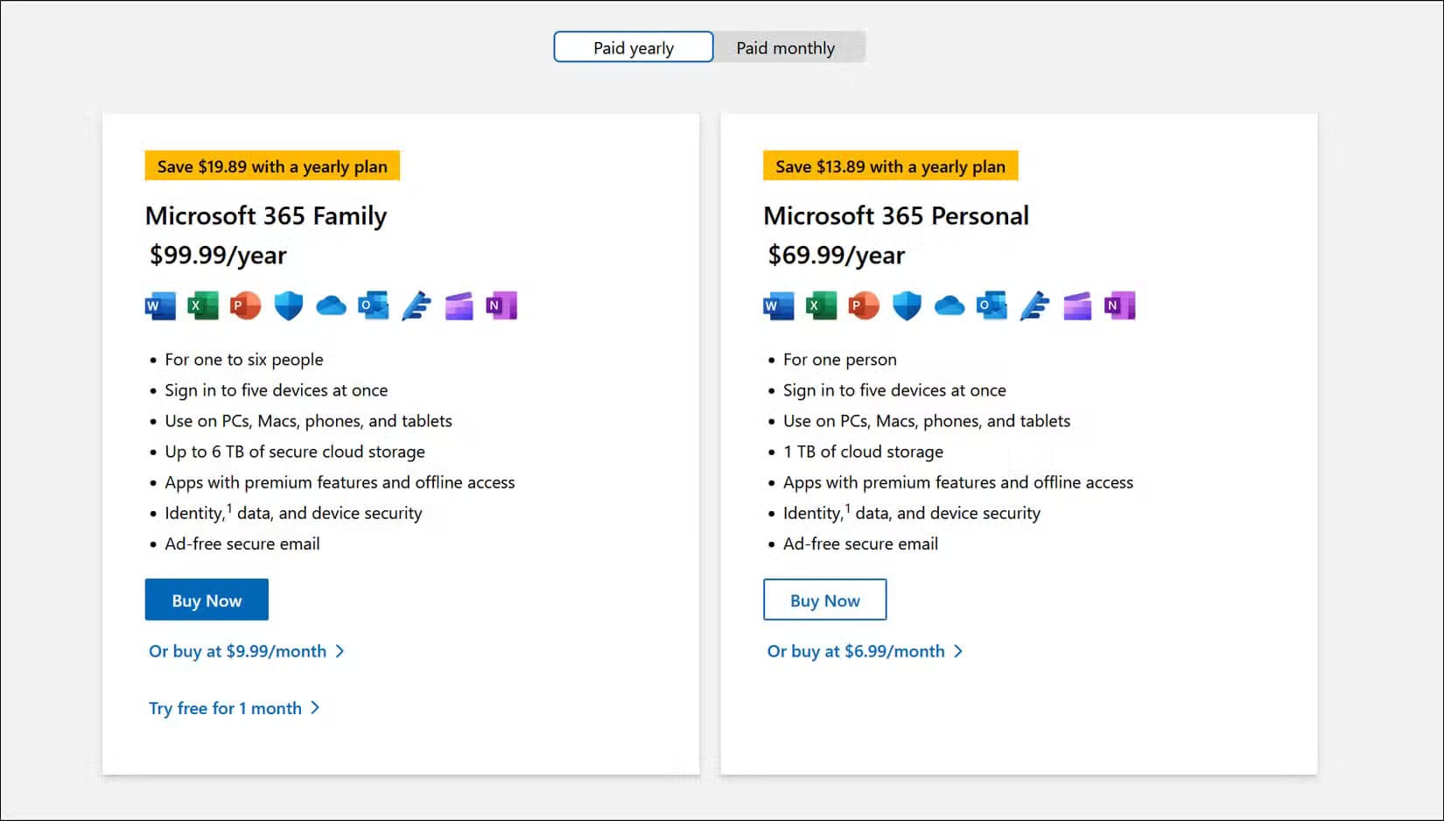The width and height of the screenshot is (1444, 821).
Task: Click Personal plan's "Apps with premium features" bullet
Action: coord(958,482)
